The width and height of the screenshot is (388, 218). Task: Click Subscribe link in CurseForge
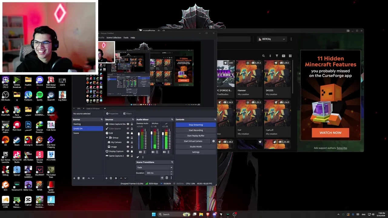coord(342,148)
